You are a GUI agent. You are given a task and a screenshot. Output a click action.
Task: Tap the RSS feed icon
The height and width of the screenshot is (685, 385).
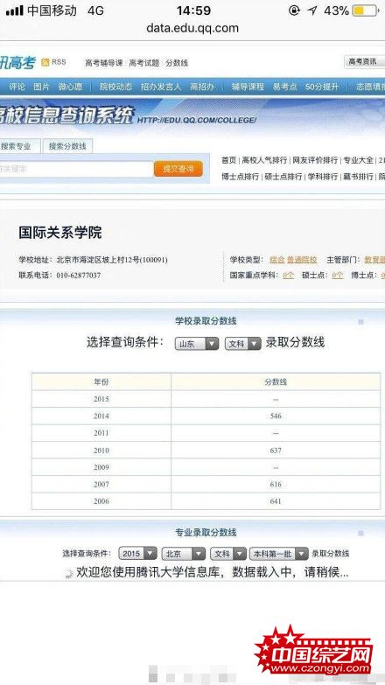point(45,62)
